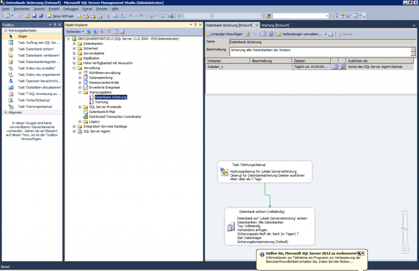Image resolution: width=419 pixels, height=271 pixels.
Task: Open the Ansicht menu
Action: coord(39,9)
